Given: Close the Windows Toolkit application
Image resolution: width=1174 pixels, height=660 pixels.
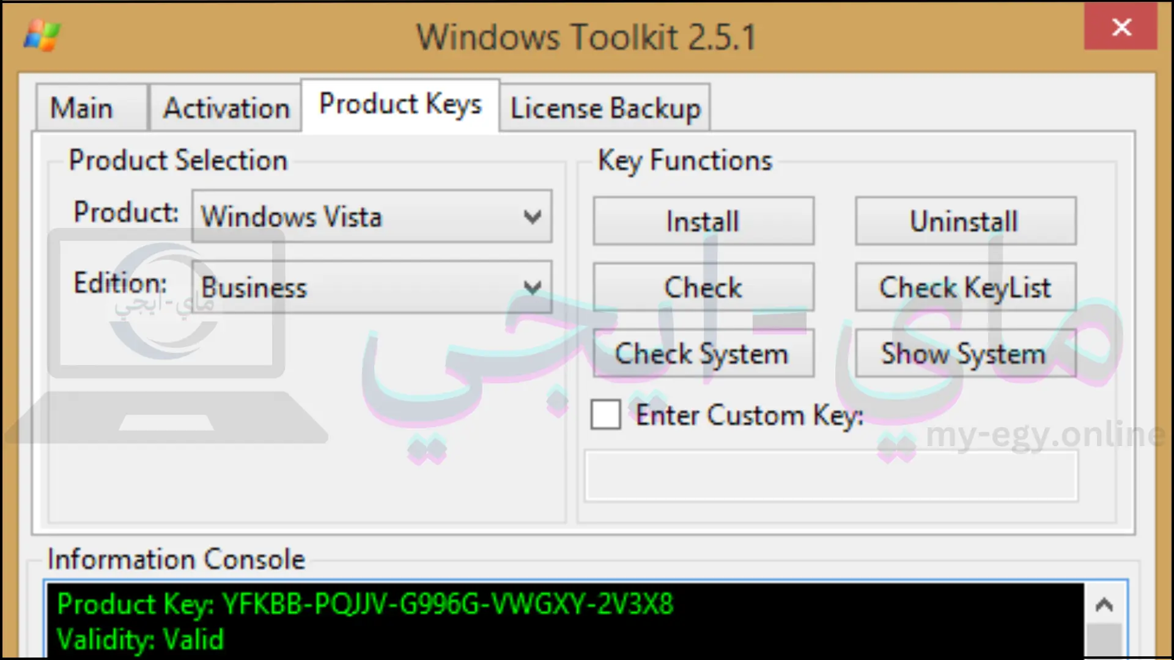Looking at the screenshot, I should pos(1125,27).
